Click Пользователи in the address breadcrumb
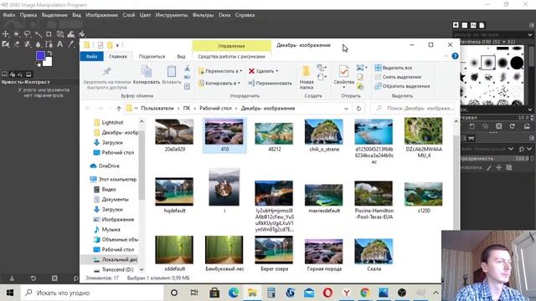This screenshot has height=301, width=536. (x=157, y=108)
